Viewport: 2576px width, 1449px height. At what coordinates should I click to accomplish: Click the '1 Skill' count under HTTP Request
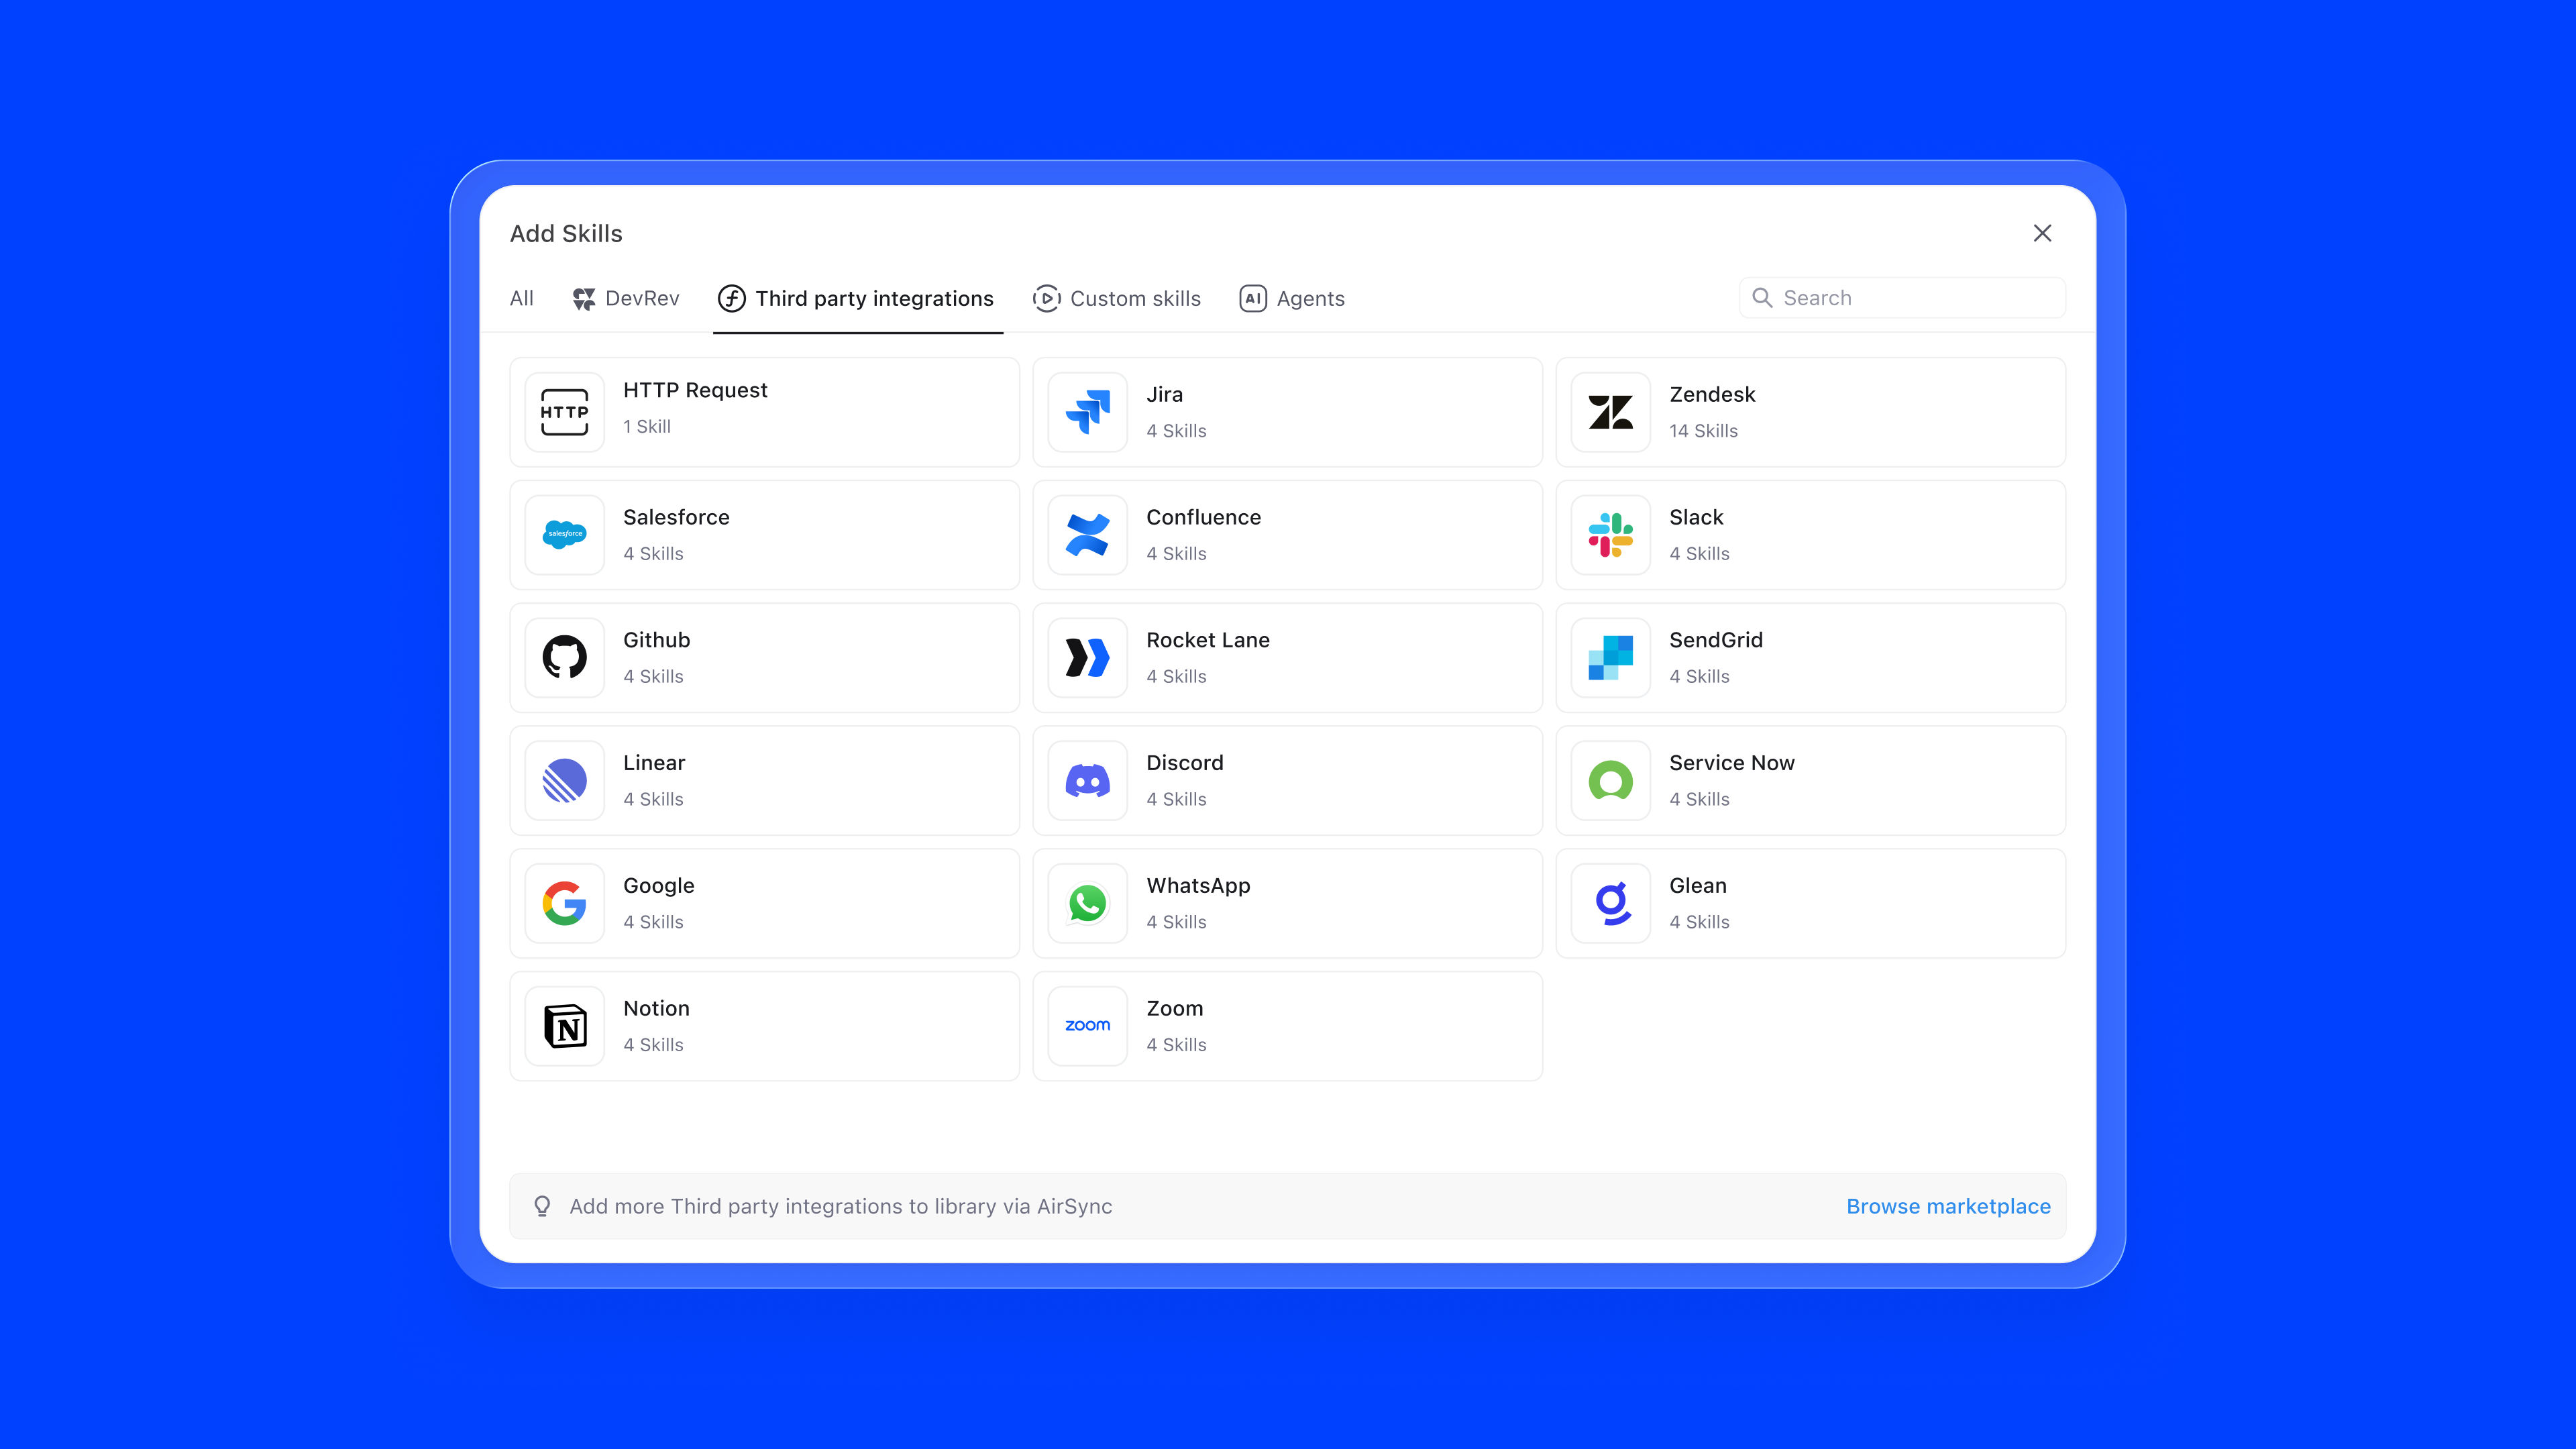pyautogui.click(x=647, y=426)
